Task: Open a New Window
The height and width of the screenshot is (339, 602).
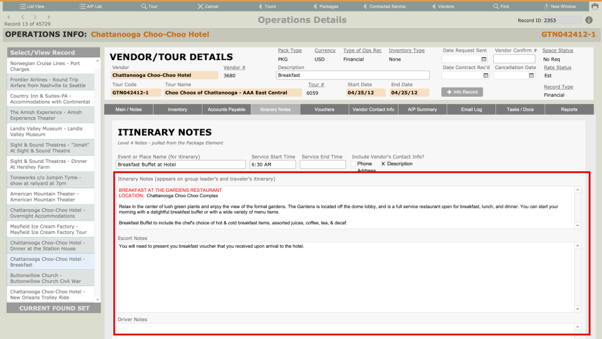Action: (x=560, y=7)
